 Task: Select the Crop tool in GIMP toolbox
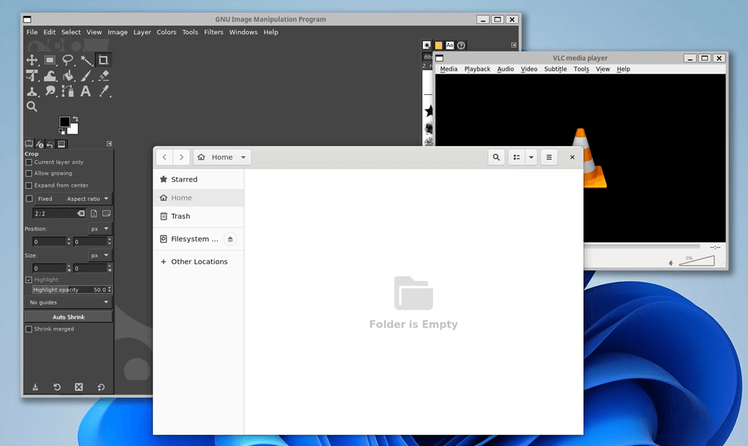point(103,60)
